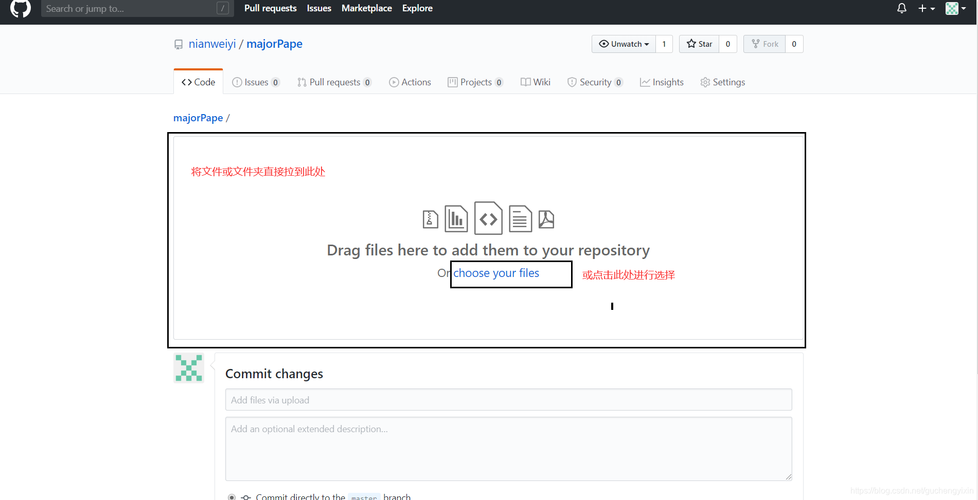Viewport: 978px width, 500px height.
Task: Open the notifications bell
Action: [x=902, y=8]
